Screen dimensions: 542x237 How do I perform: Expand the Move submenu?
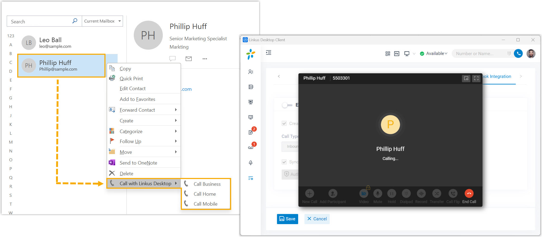point(144,152)
